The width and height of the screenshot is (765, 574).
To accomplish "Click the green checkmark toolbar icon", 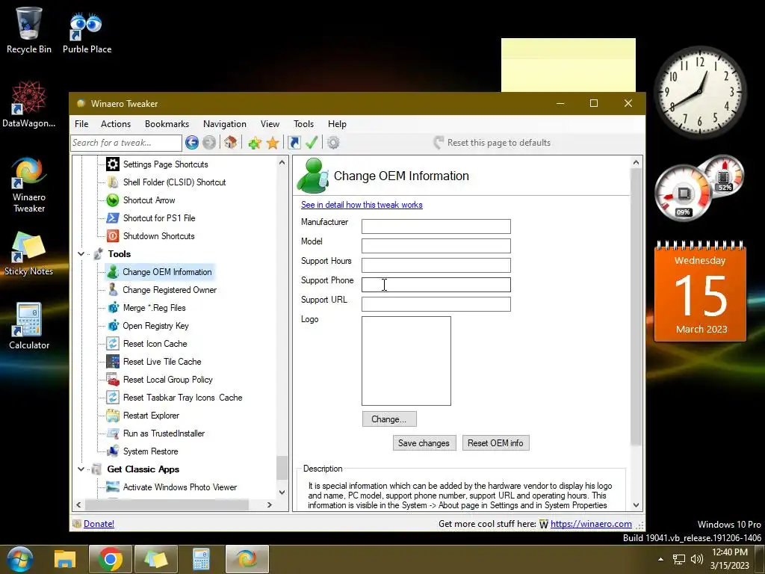I will click(312, 143).
